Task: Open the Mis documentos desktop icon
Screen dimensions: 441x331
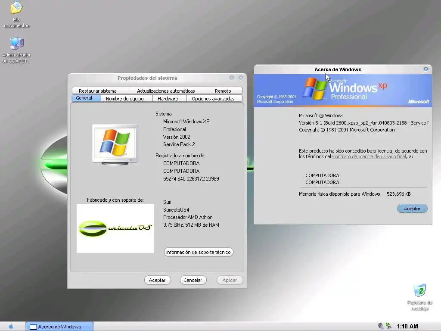Action: [16, 15]
